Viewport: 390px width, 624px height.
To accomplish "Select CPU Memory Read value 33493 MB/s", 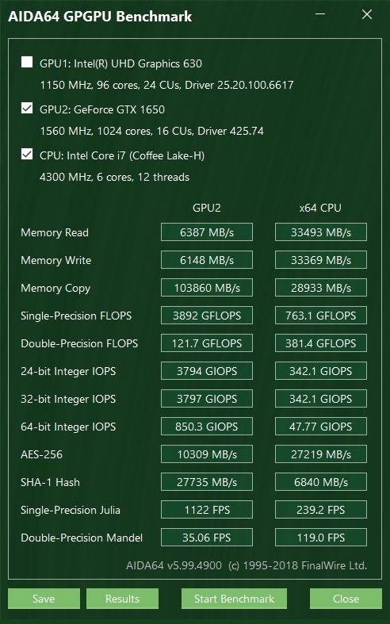I will coord(321,232).
